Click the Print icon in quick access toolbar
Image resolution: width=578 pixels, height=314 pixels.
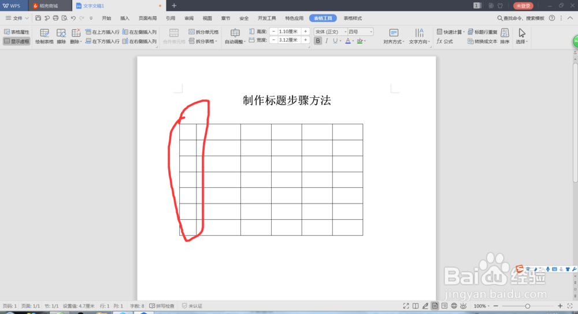coord(55,18)
